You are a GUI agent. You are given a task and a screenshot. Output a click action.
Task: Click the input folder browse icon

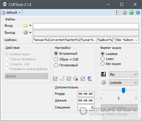tap(26, 26)
